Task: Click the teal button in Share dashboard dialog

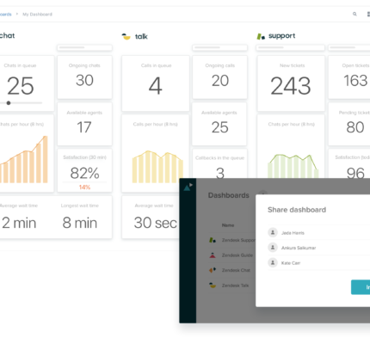Action: [361, 287]
